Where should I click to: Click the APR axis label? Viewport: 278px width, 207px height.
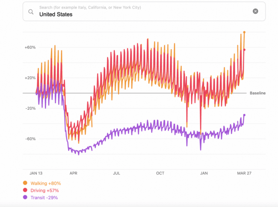click(73, 174)
